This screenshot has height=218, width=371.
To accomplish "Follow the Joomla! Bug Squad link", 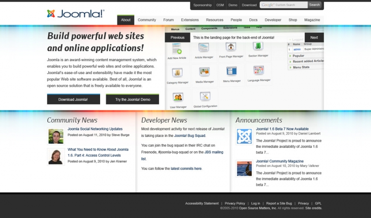I will pyautogui.click(x=190, y=136).
